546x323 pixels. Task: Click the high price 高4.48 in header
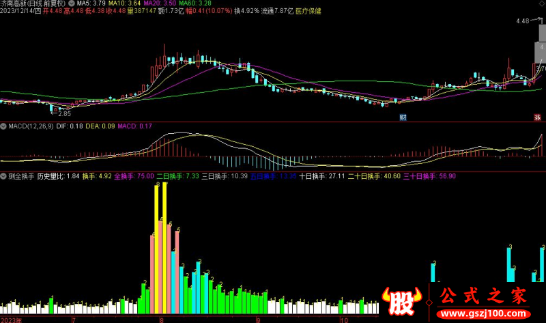(x=74, y=11)
